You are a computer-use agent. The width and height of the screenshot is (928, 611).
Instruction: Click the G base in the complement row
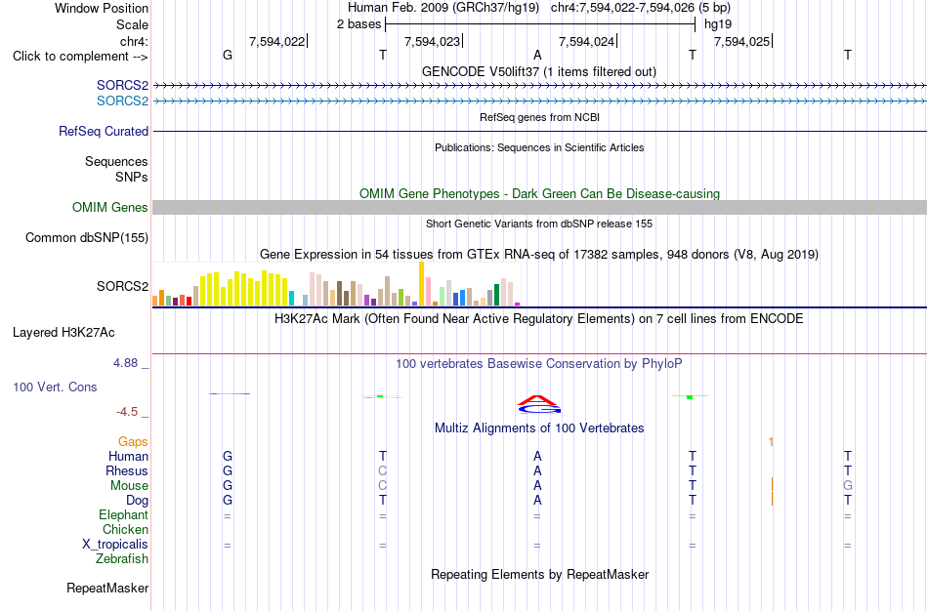tap(228, 55)
